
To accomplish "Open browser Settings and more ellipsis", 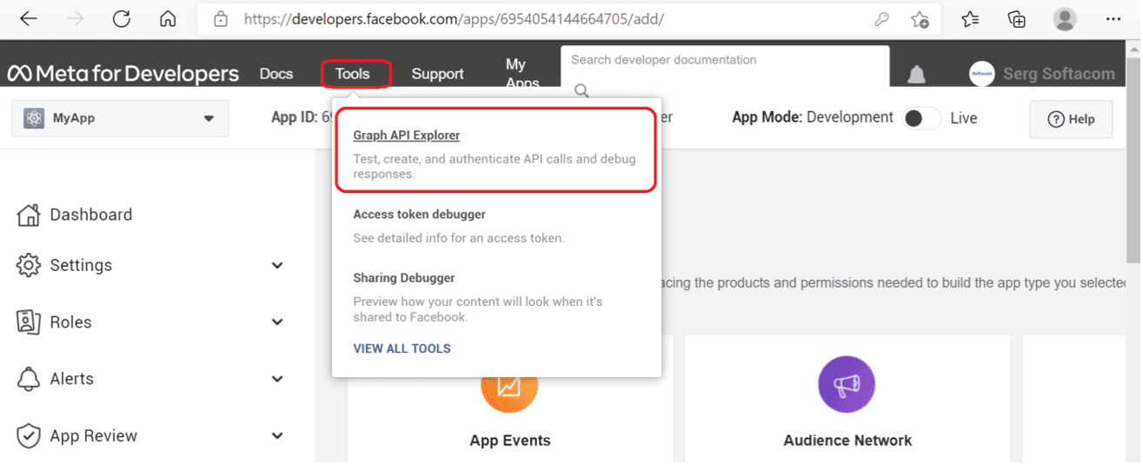I will [1113, 19].
